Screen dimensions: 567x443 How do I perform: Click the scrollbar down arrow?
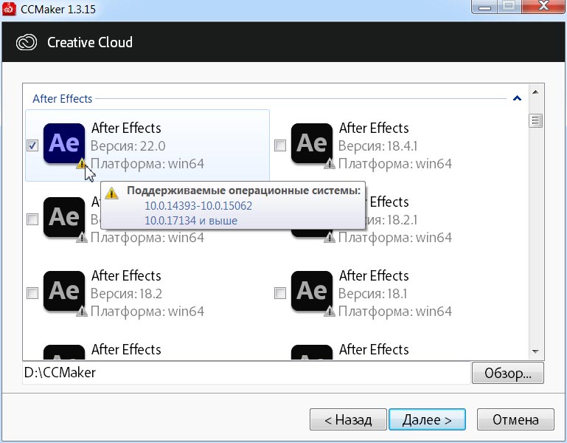pos(536,350)
